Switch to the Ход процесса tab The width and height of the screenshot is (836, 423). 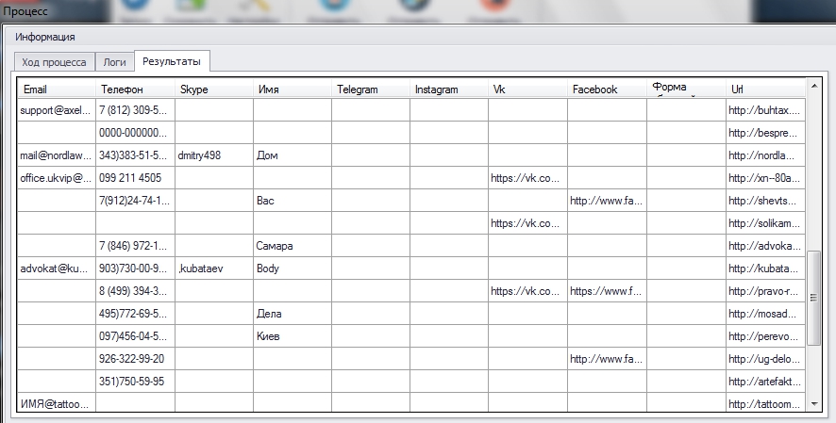coord(55,62)
